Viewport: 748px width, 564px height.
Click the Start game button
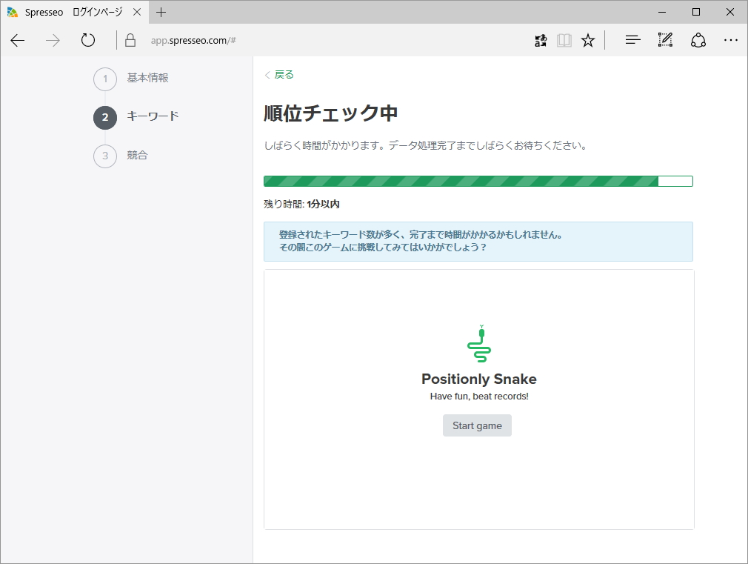(477, 425)
